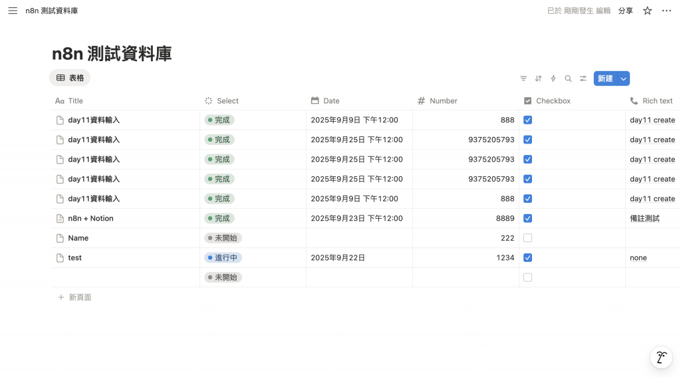Select rich text cell 備註測試
This screenshot has height=377, width=681.
(x=653, y=219)
